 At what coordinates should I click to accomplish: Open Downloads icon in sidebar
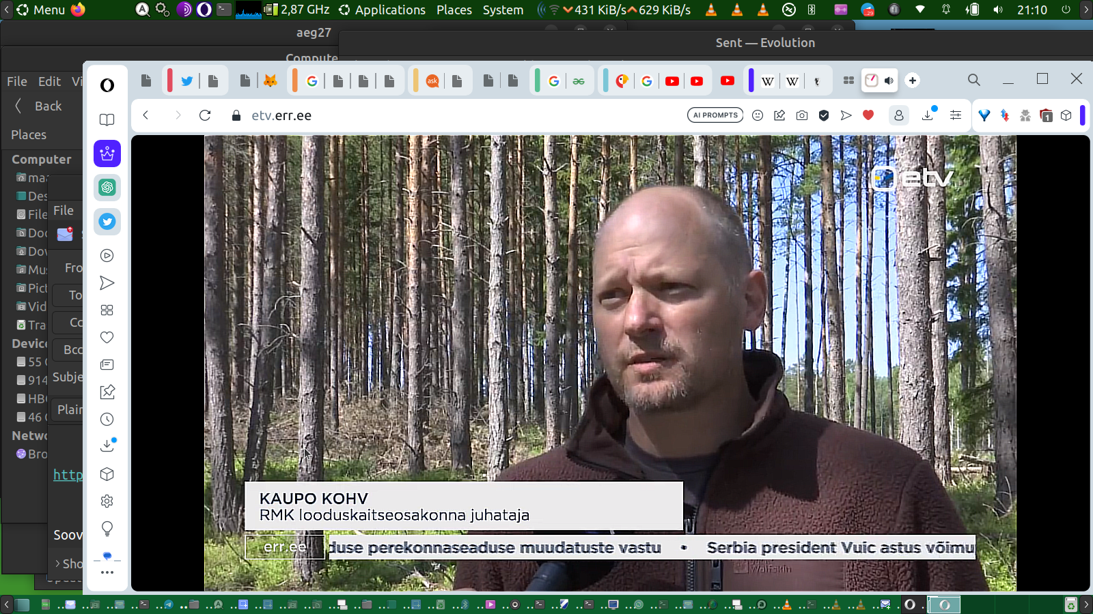[x=107, y=445]
